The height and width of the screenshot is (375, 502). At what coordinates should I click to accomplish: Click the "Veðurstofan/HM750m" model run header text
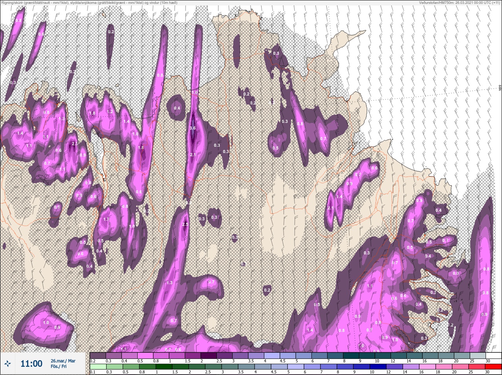coord(460,2)
